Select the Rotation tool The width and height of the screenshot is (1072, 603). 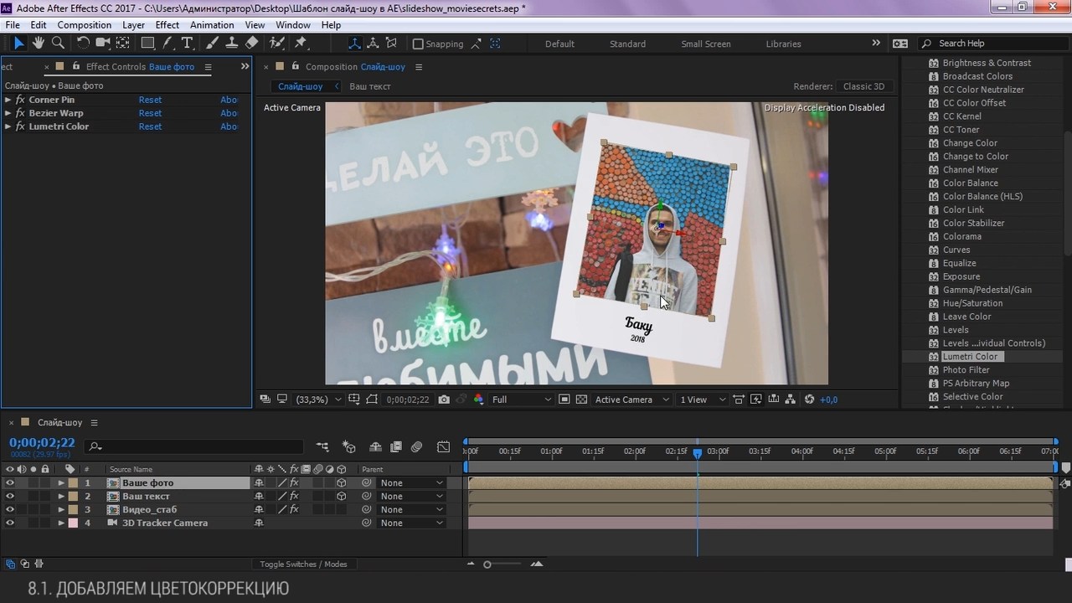83,44
